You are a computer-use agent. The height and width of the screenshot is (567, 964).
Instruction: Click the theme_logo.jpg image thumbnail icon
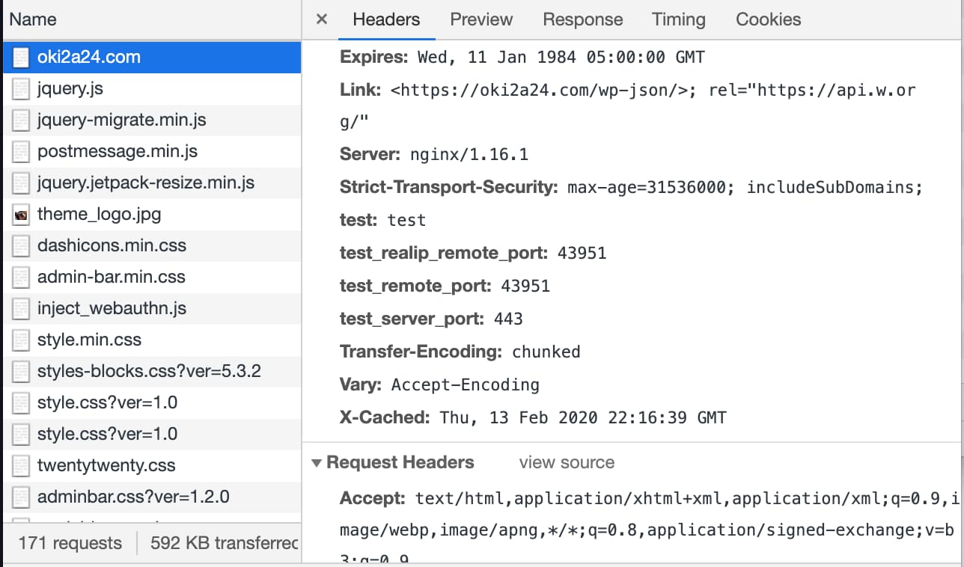pyautogui.click(x=21, y=215)
